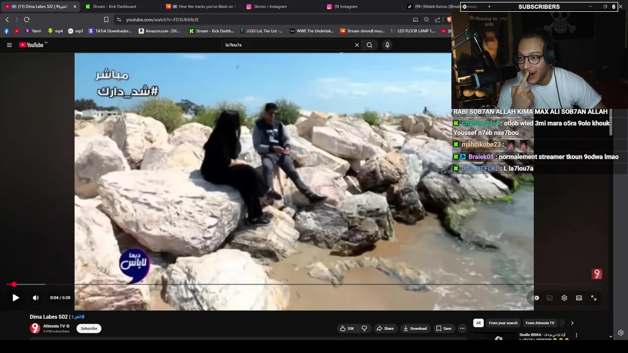Image resolution: width=628 pixels, height=353 pixels.
Task: Open the Amazon.com bookmark
Action: [x=159, y=31]
